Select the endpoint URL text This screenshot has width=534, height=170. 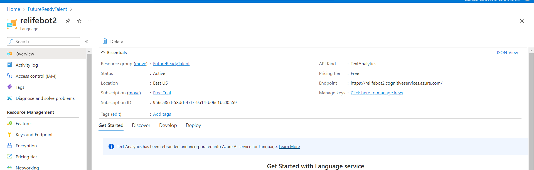coord(396,83)
